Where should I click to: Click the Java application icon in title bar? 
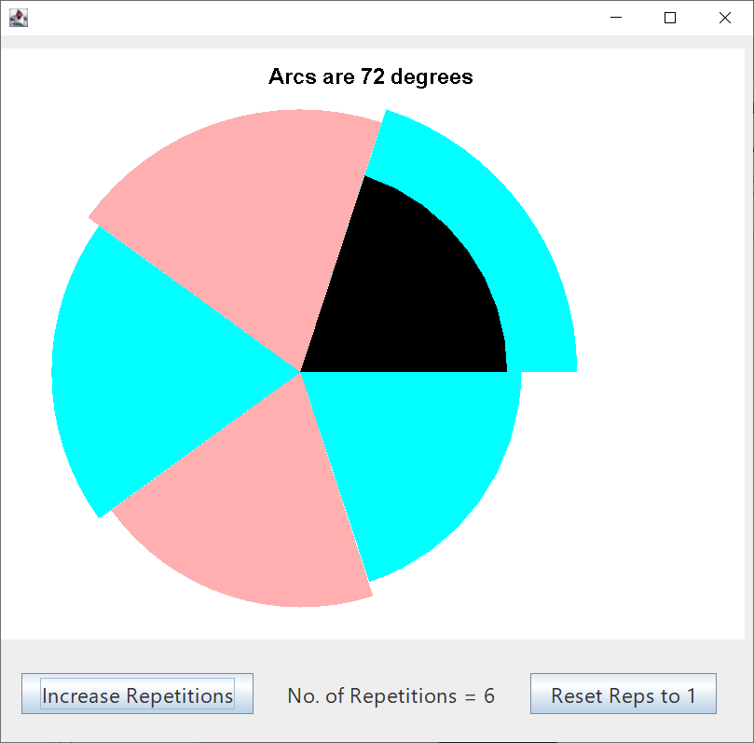[x=18, y=18]
